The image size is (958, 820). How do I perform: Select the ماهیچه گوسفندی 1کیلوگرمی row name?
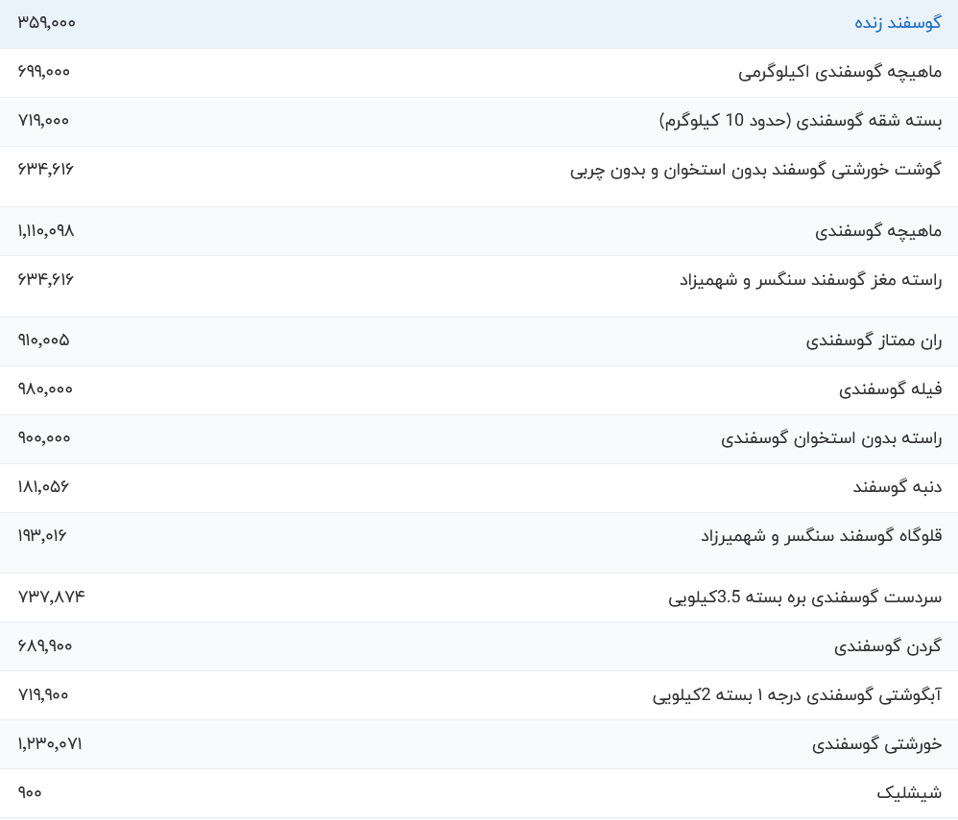(x=840, y=72)
